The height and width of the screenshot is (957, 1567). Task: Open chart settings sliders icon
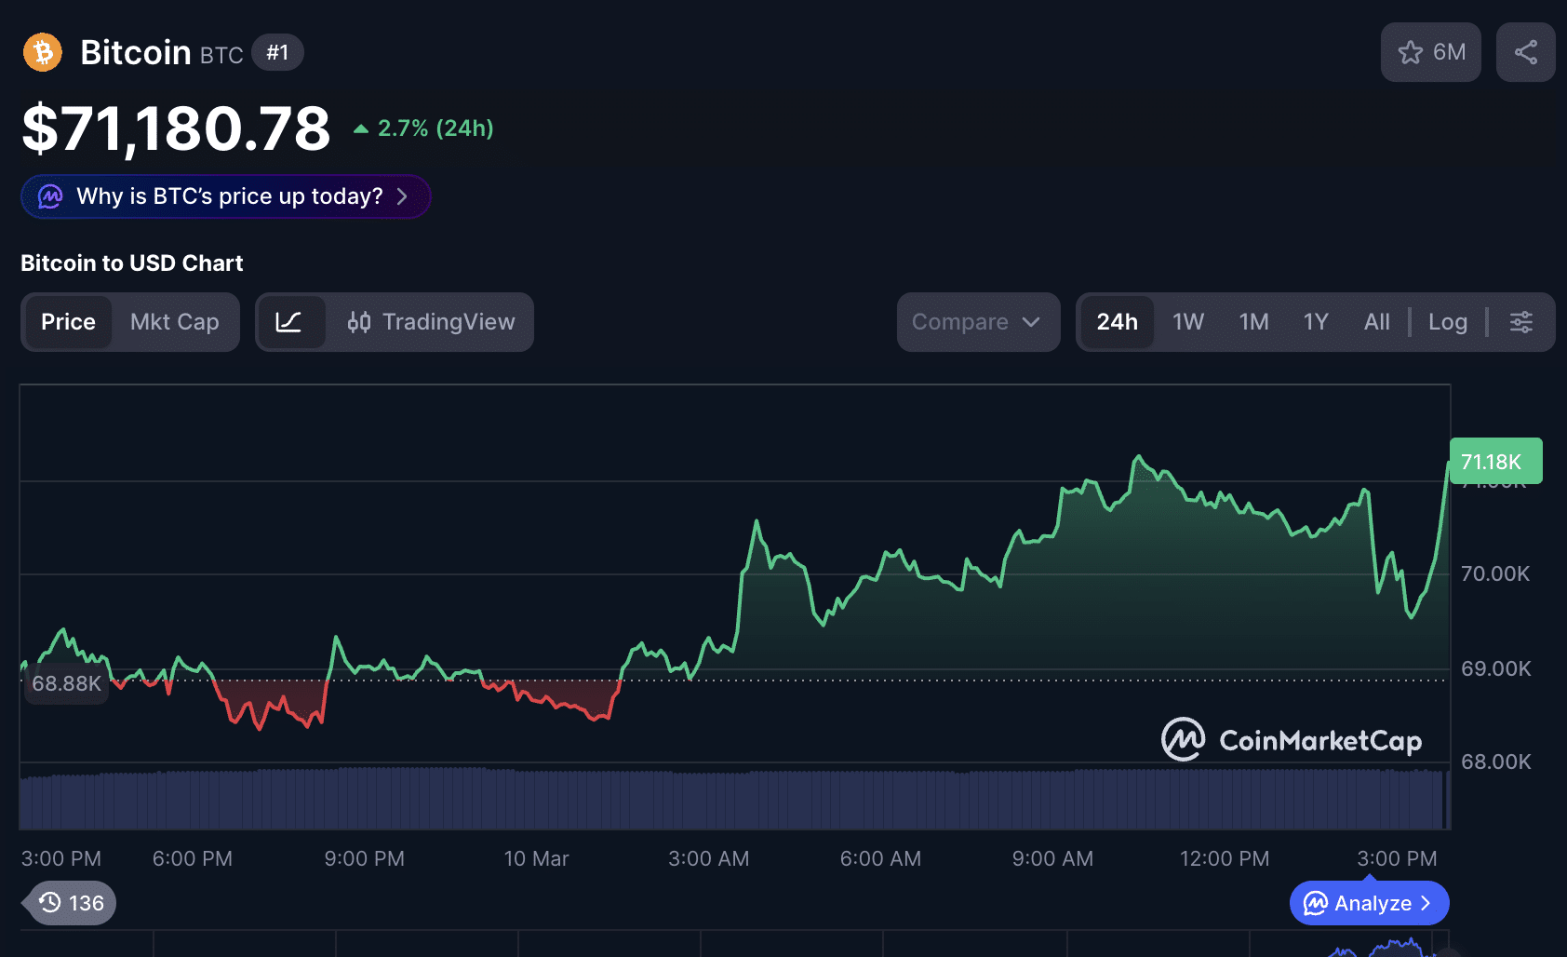pos(1520,322)
